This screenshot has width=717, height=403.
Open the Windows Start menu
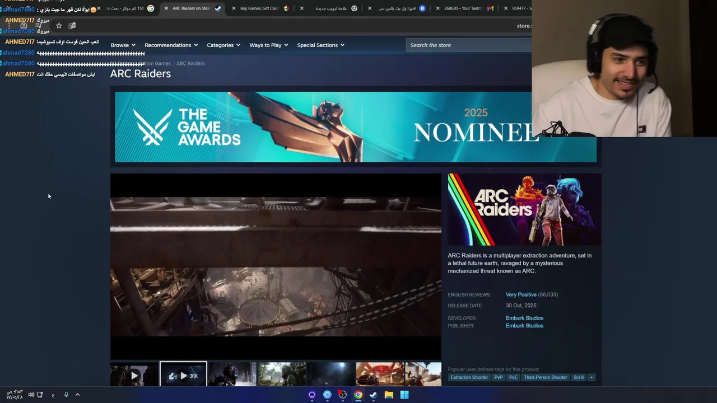(x=404, y=395)
